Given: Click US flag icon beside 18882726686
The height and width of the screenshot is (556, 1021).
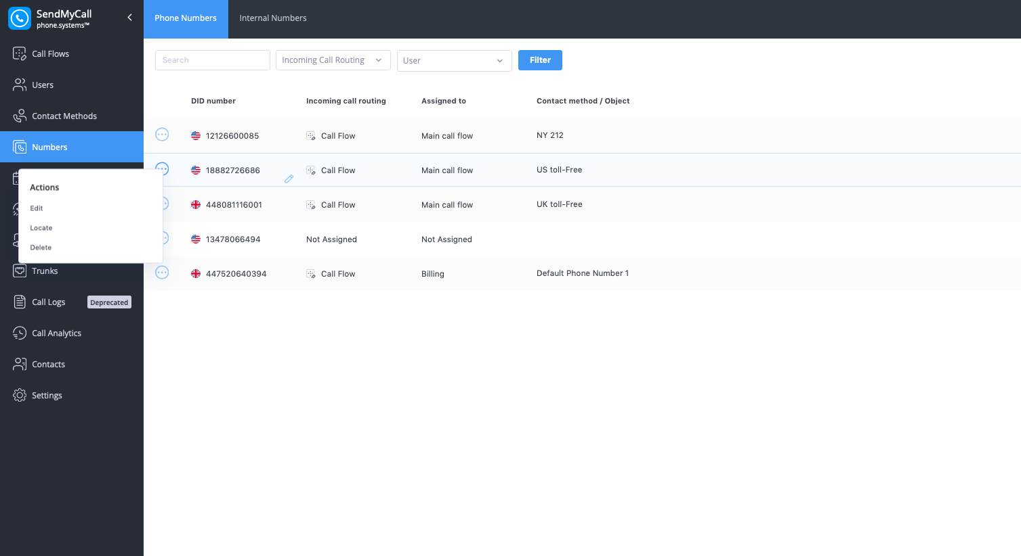Looking at the screenshot, I should [x=196, y=170].
